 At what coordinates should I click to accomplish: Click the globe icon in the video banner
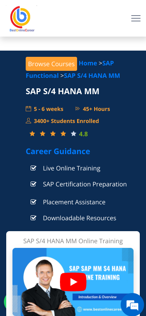pos(79,309)
